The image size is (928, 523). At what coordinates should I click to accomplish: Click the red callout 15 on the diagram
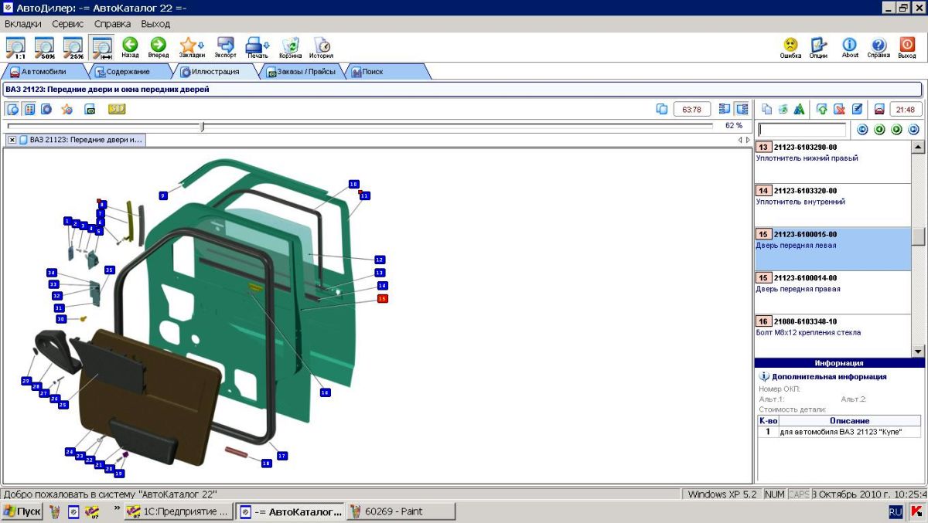click(x=382, y=298)
